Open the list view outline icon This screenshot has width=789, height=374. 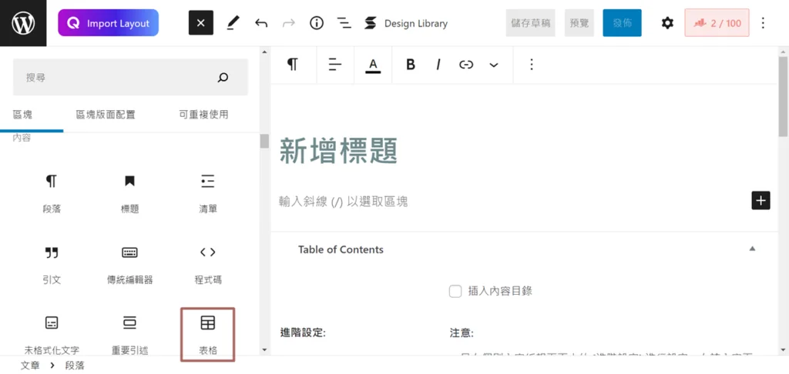[344, 23]
